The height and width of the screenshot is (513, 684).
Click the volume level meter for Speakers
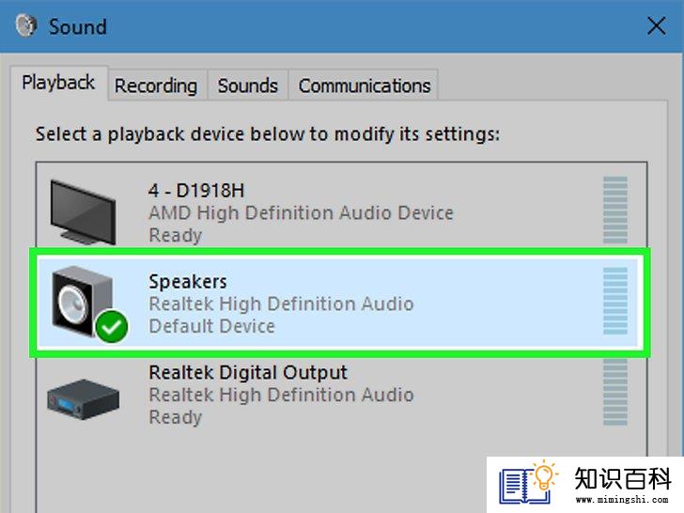click(x=615, y=301)
